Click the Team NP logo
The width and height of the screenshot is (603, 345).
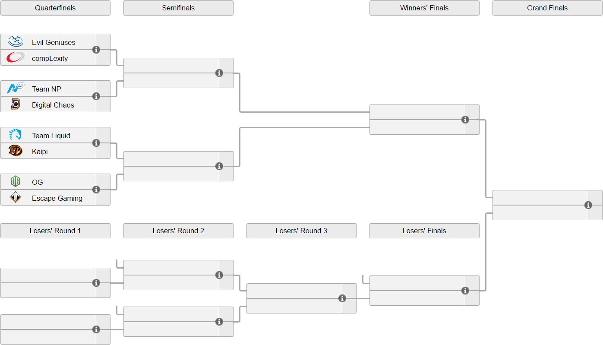pos(16,89)
